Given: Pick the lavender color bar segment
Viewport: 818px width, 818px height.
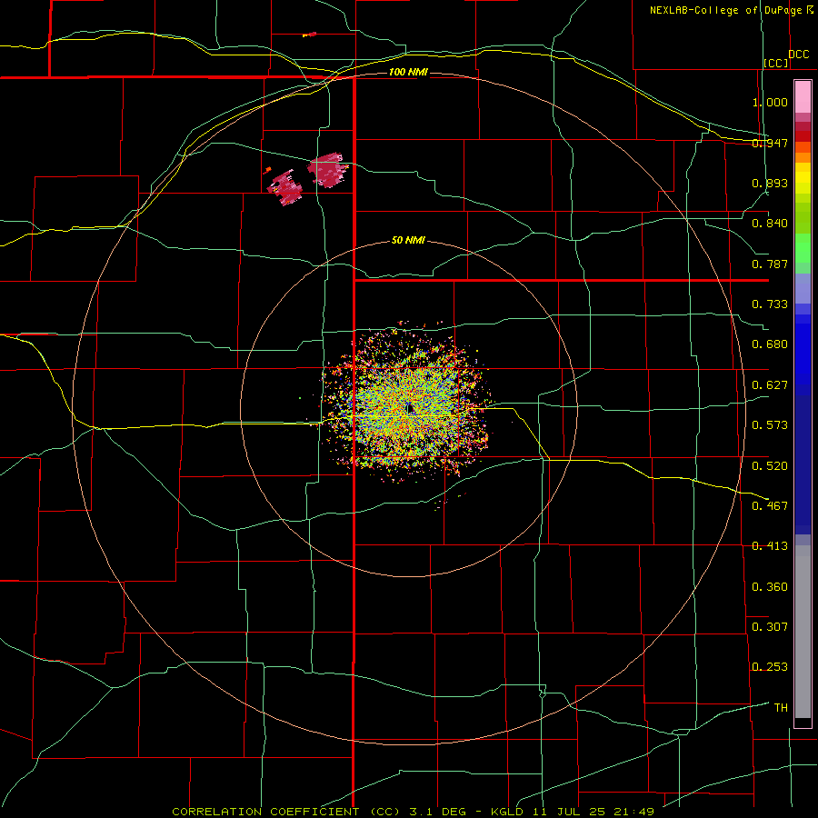Looking at the screenshot, I should [x=803, y=288].
